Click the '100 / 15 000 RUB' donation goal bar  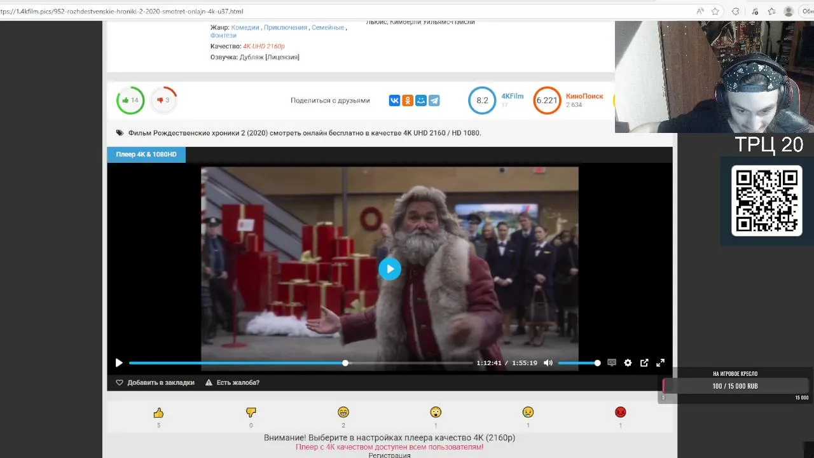[735, 386]
